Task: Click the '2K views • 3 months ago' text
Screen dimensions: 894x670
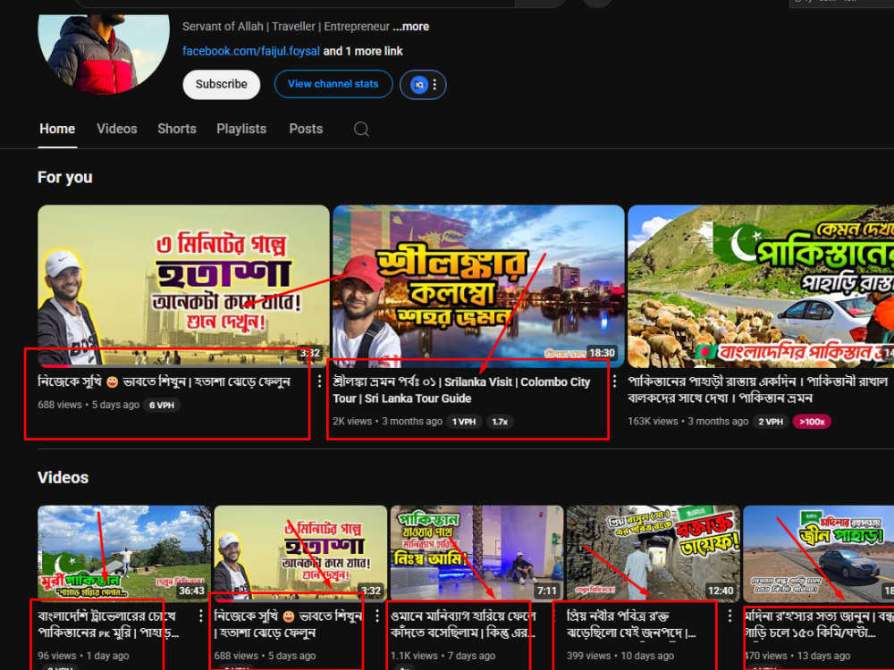Action: (388, 422)
